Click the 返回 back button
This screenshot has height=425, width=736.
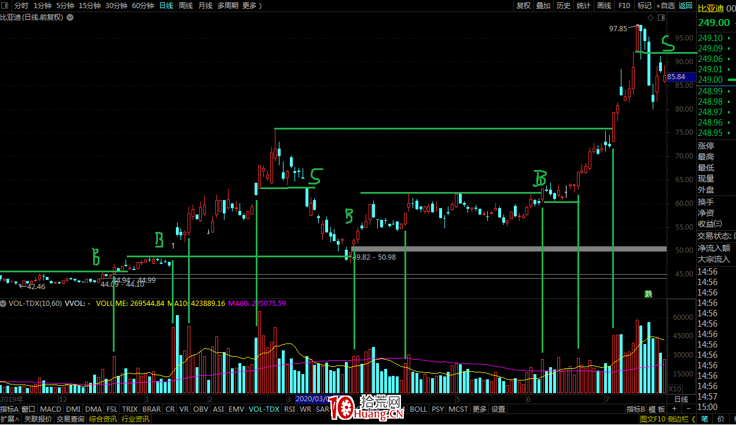[686, 5]
